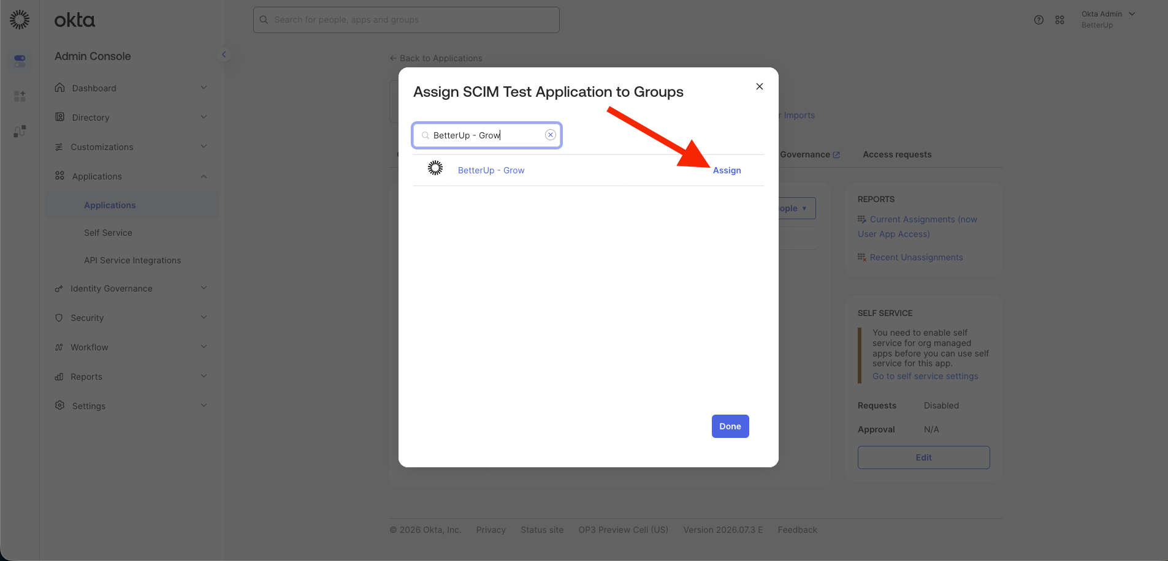
Task: Open the help question-mark icon
Action: tap(1039, 20)
